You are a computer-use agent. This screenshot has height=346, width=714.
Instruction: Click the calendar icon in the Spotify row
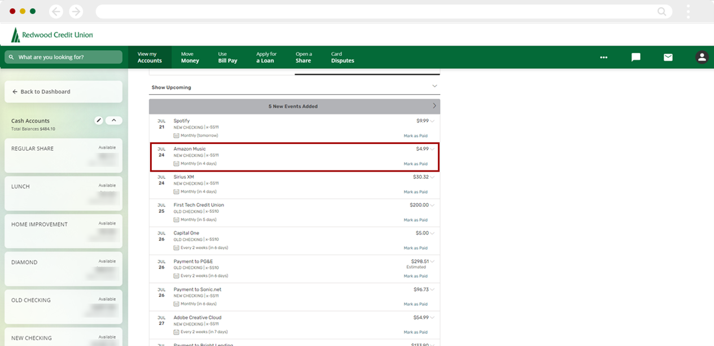pyautogui.click(x=176, y=135)
